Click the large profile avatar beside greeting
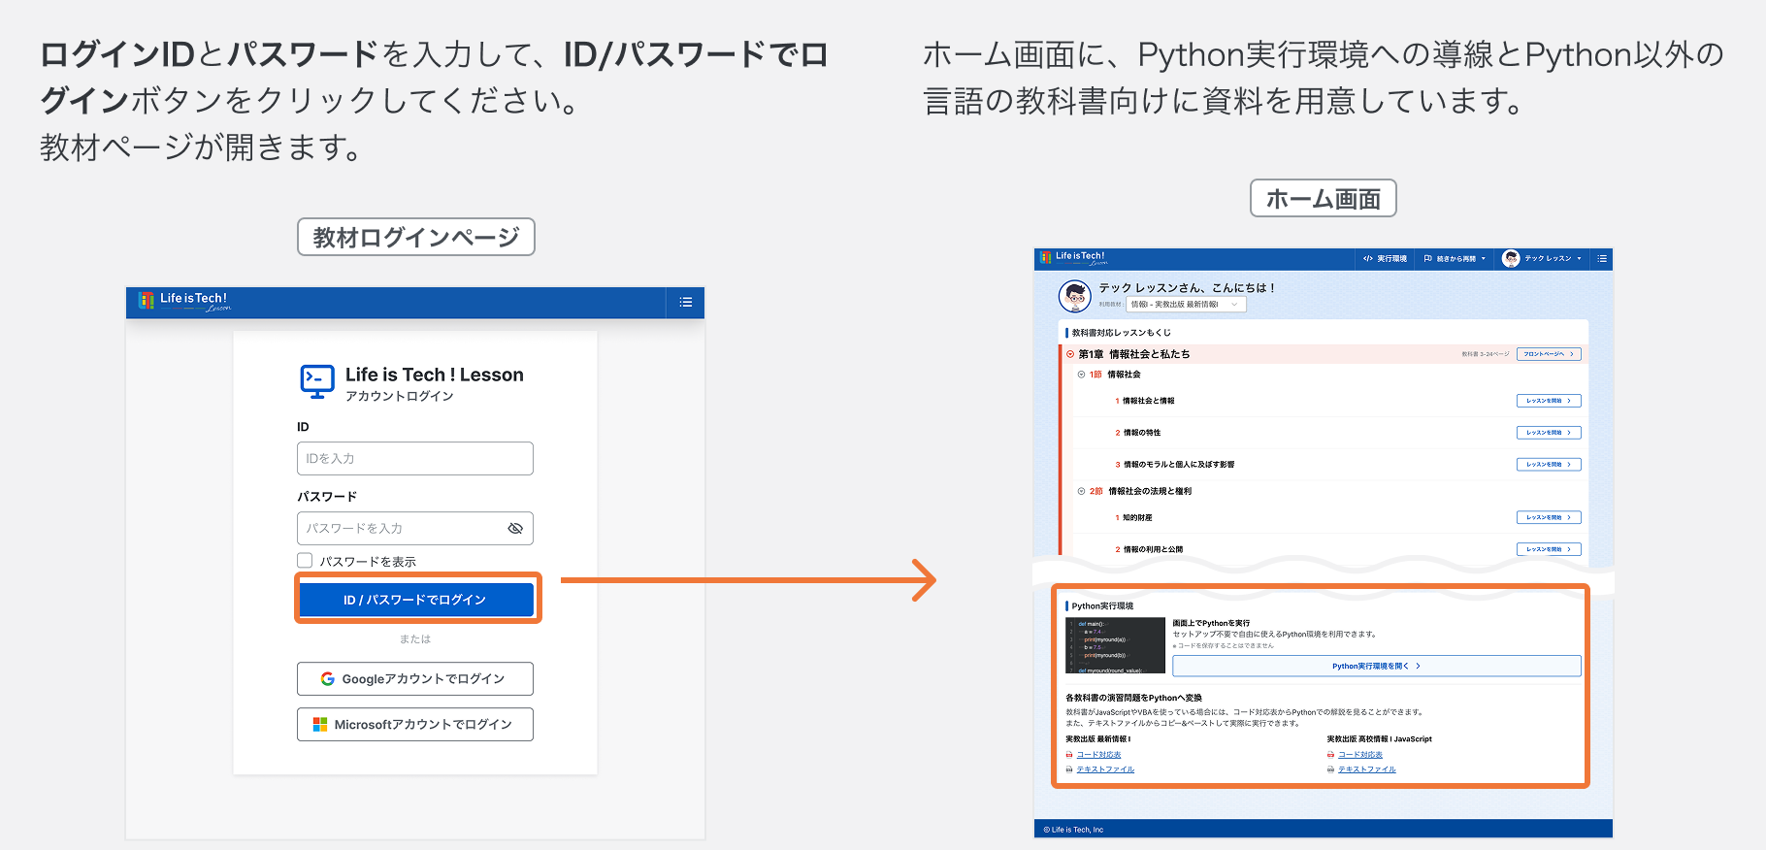 coord(1075,296)
